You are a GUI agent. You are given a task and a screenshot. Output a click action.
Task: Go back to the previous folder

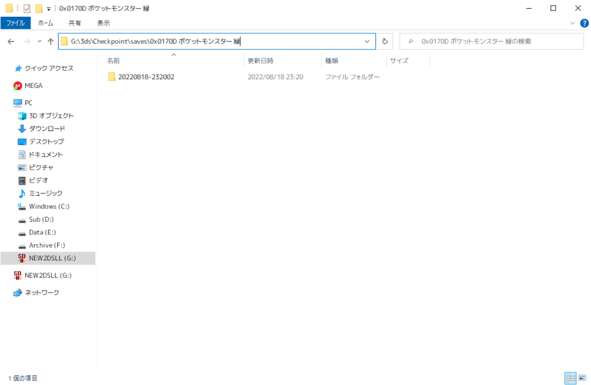pos(11,42)
